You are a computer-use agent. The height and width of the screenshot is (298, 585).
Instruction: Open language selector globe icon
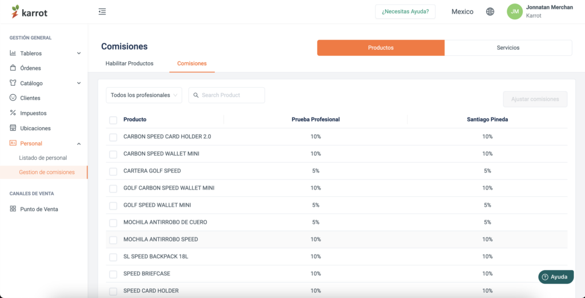tap(490, 11)
